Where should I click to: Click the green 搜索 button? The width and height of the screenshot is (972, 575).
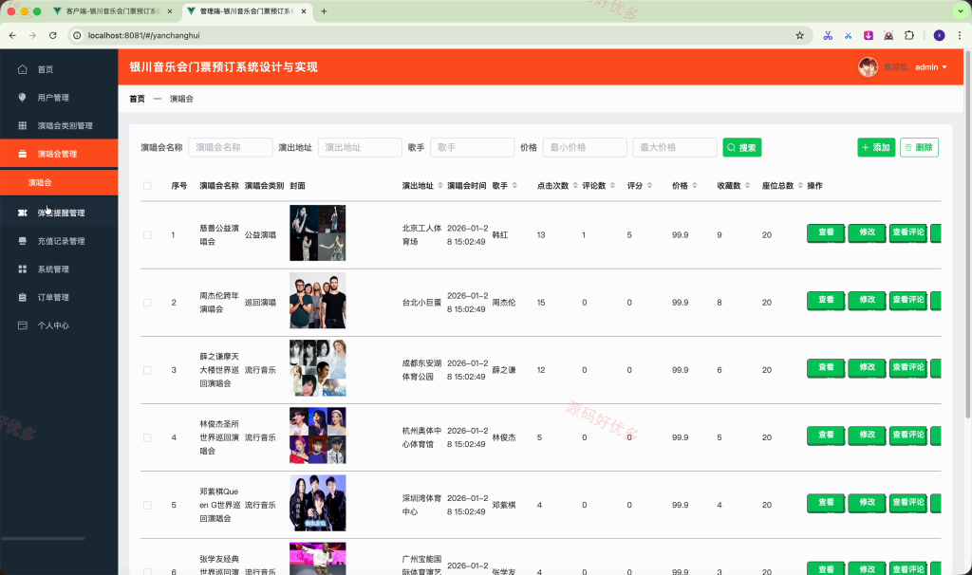[742, 147]
